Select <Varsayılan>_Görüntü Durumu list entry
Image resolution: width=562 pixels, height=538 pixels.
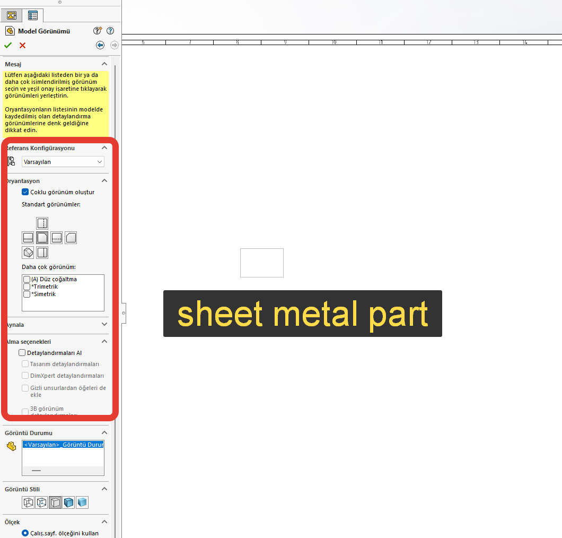click(63, 445)
